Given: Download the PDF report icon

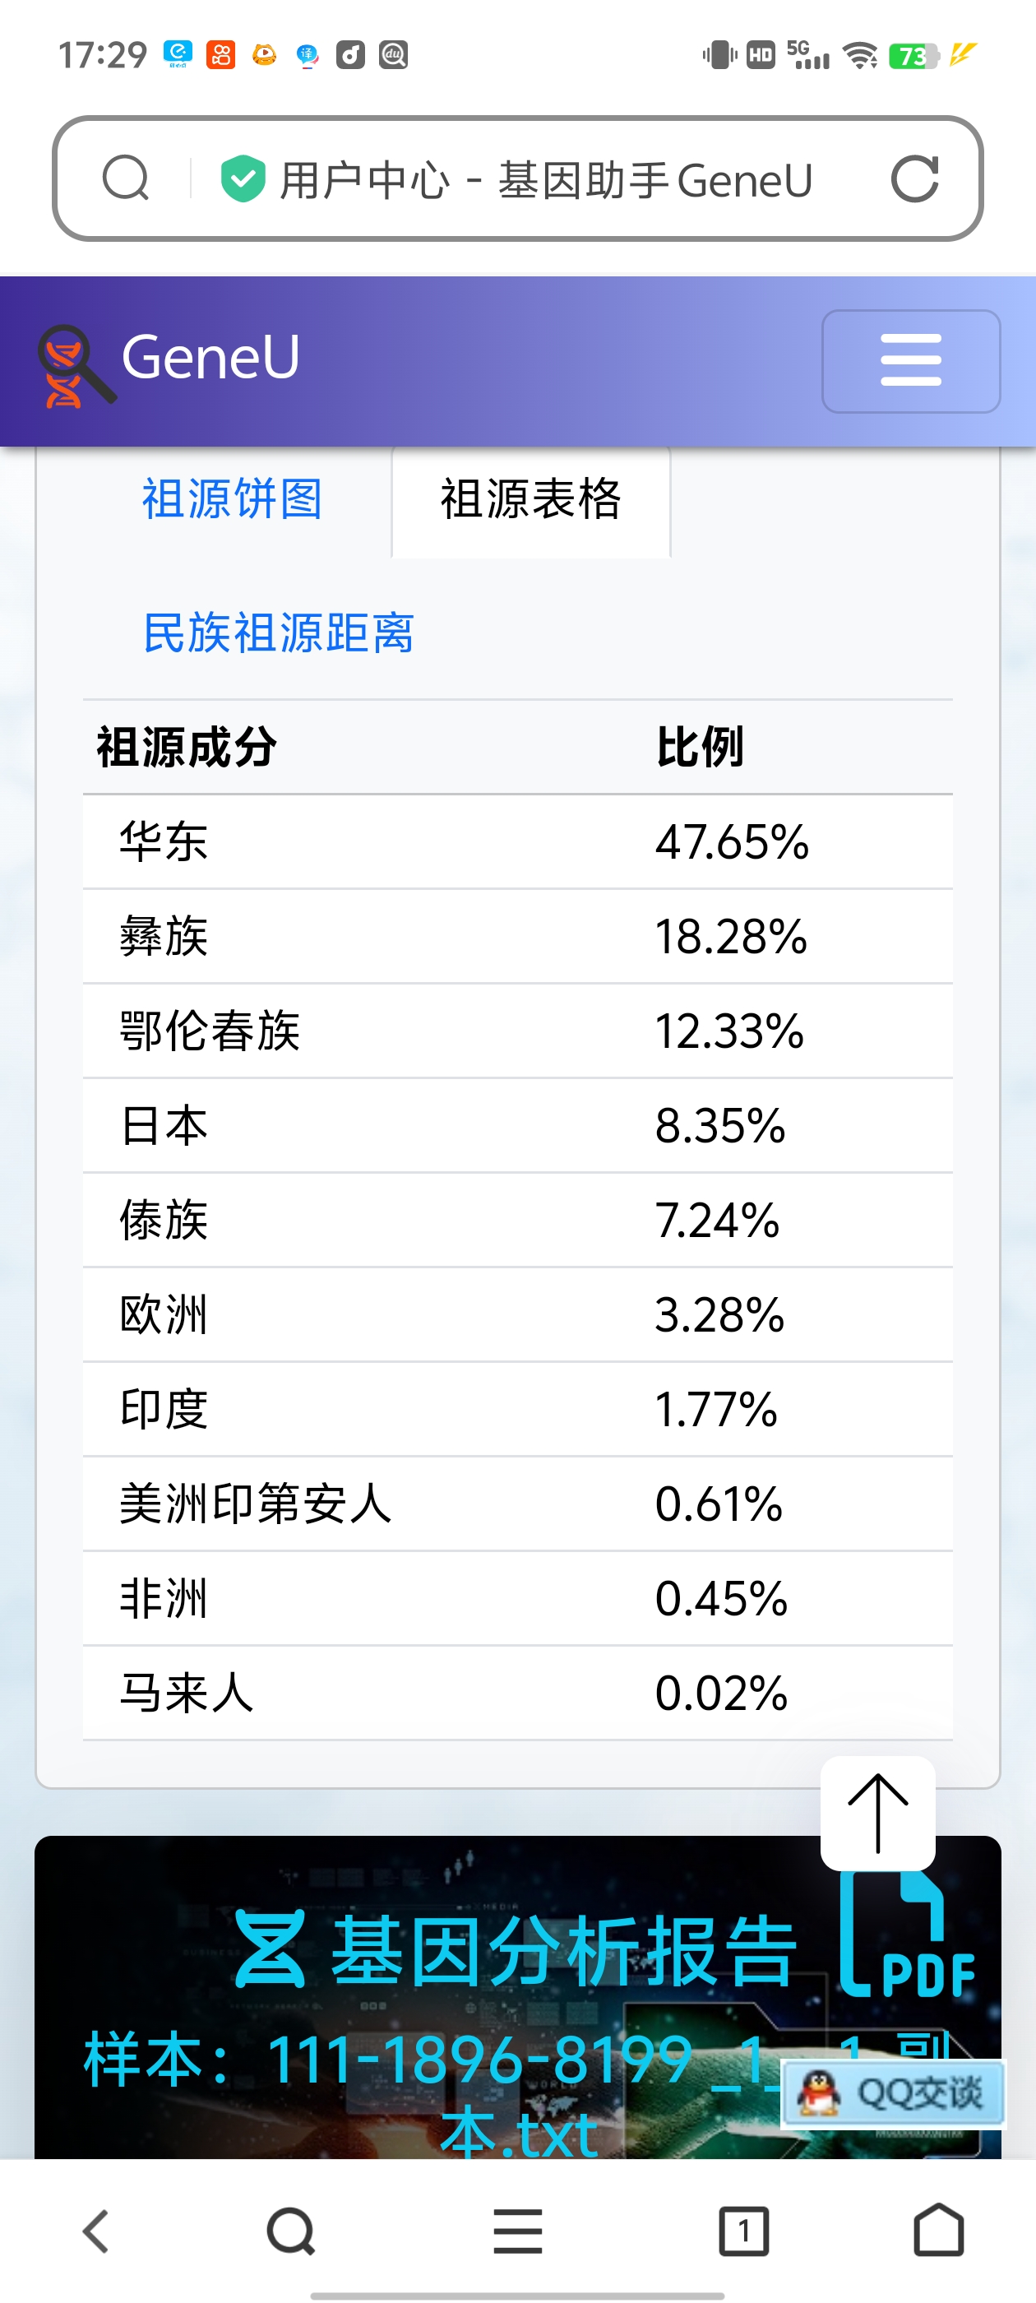Looking at the screenshot, I should pyautogui.click(x=906, y=1935).
